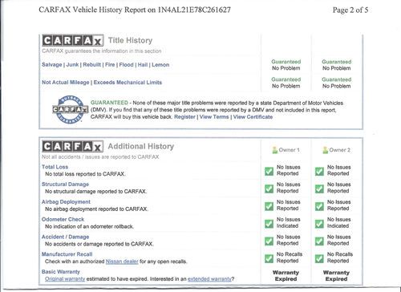Click Owner 1 No Recalls Reported text
This screenshot has width=401, height=292.
[290, 258]
